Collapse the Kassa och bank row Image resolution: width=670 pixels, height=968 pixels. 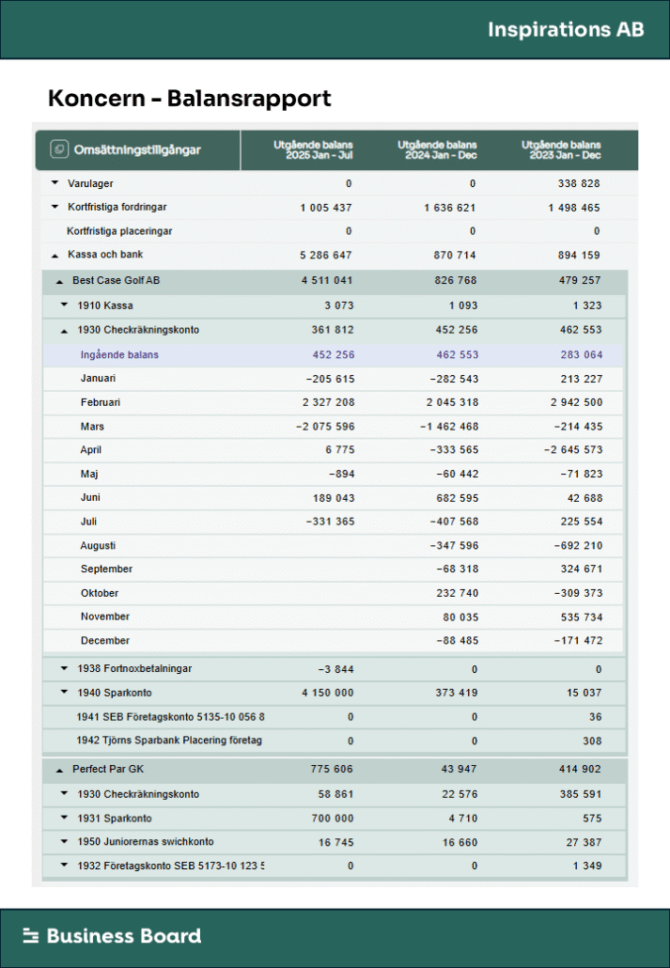coord(55,255)
